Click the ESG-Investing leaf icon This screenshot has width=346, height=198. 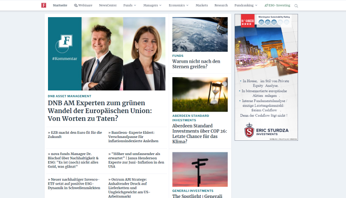coord(266,5)
